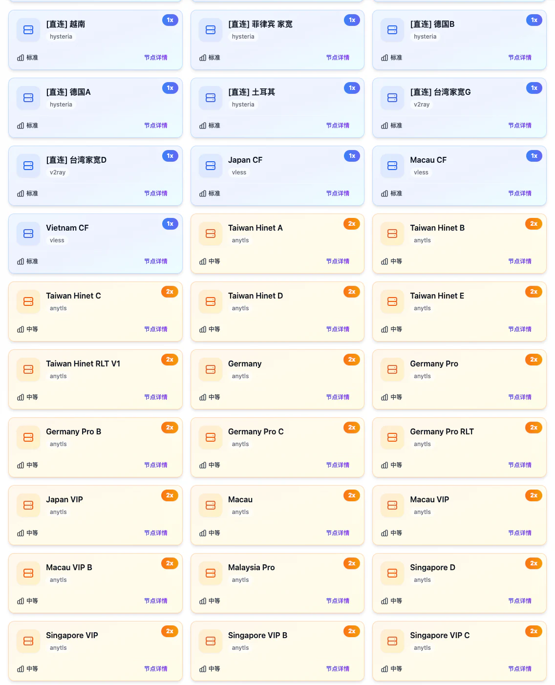Image resolution: width=555 pixels, height=685 pixels.
Task: Select the Macau VIP title
Action: coord(429,499)
